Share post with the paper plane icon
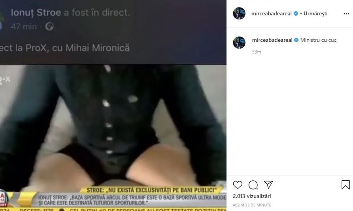Screen dimensions: 353x211 click(x=268, y=185)
